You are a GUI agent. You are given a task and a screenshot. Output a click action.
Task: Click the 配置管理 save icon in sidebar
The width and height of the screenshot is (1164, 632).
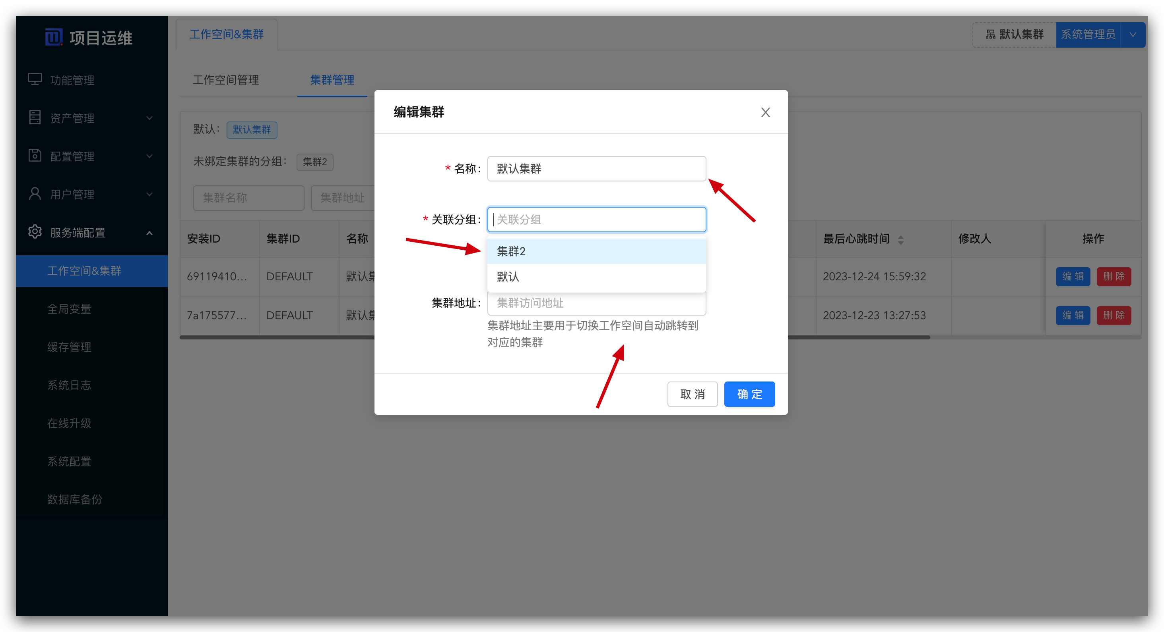pos(35,156)
